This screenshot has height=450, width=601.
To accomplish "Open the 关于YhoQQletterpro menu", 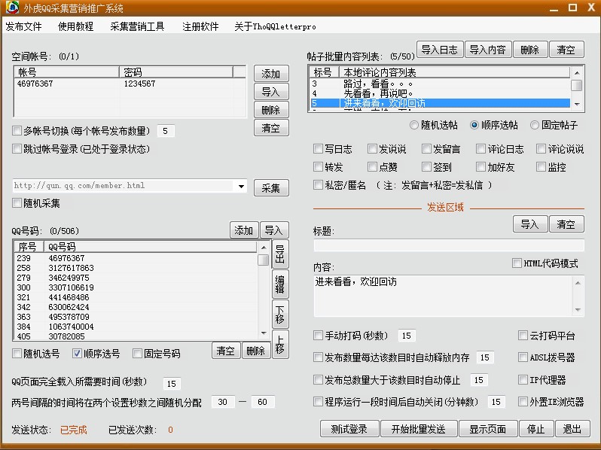I will point(275,26).
